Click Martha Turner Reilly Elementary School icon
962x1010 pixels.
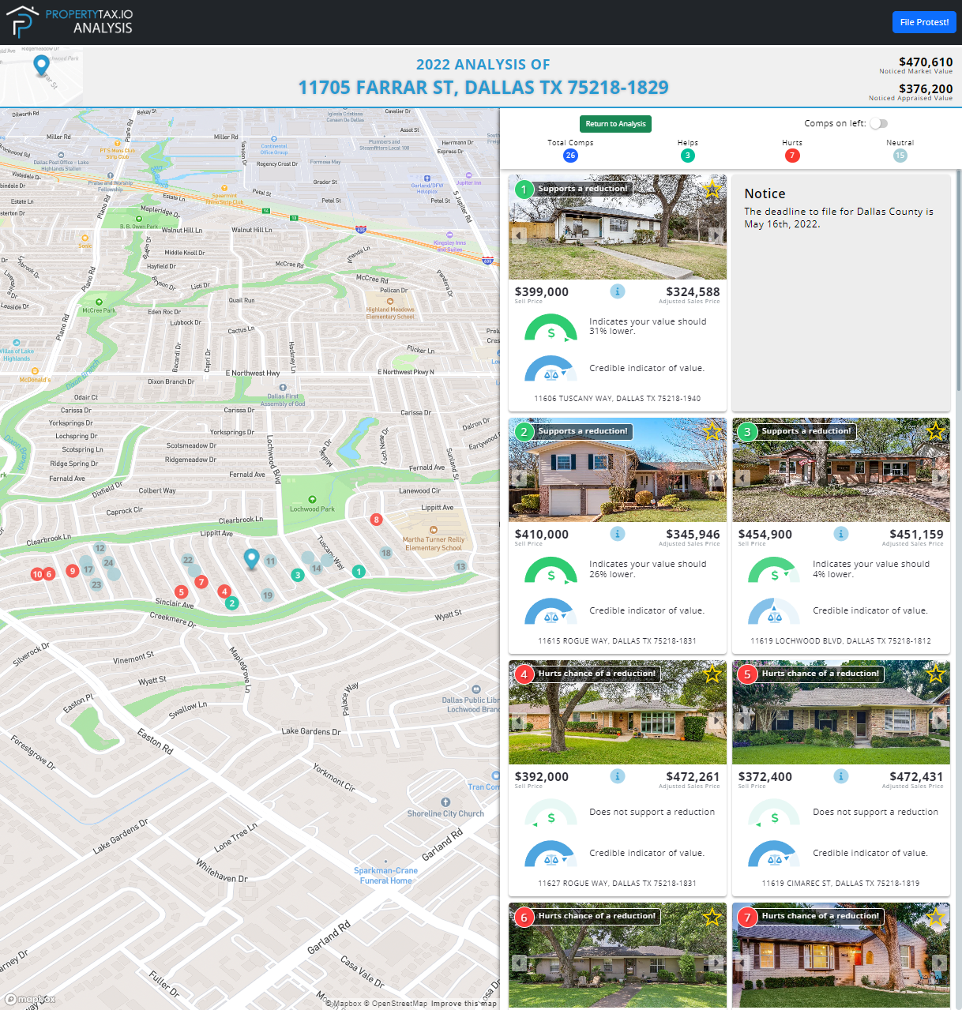(x=433, y=529)
